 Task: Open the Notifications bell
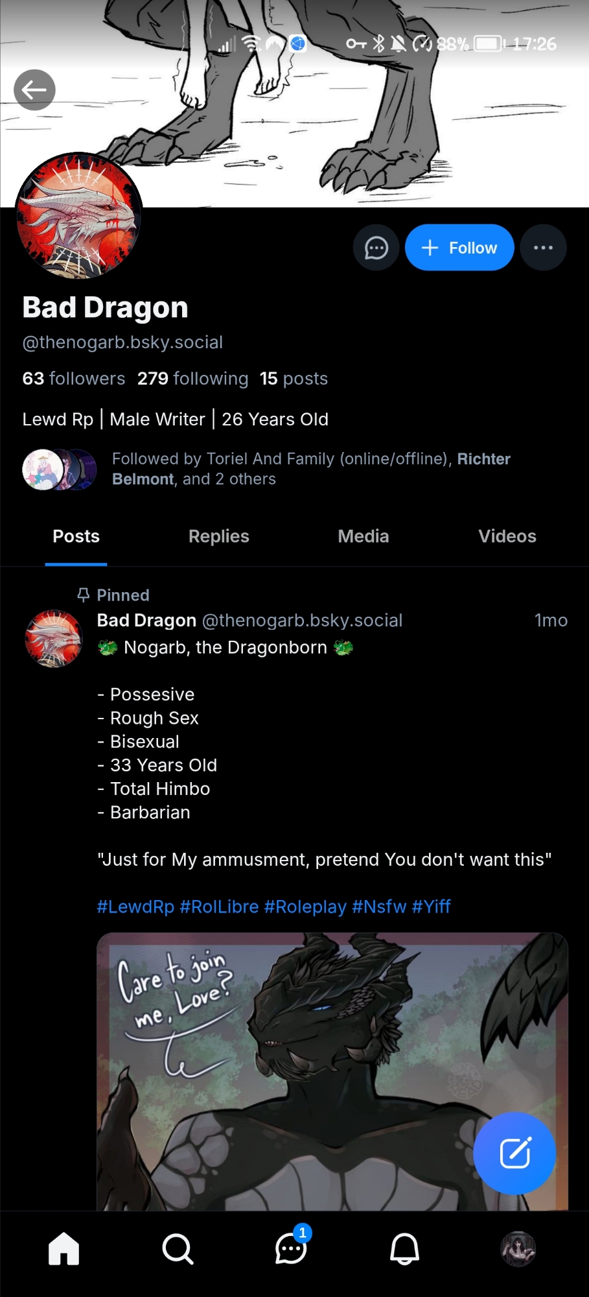pyautogui.click(x=404, y=1248)
